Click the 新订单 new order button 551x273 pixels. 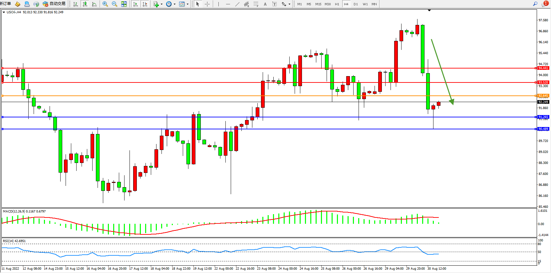point(6,4)
